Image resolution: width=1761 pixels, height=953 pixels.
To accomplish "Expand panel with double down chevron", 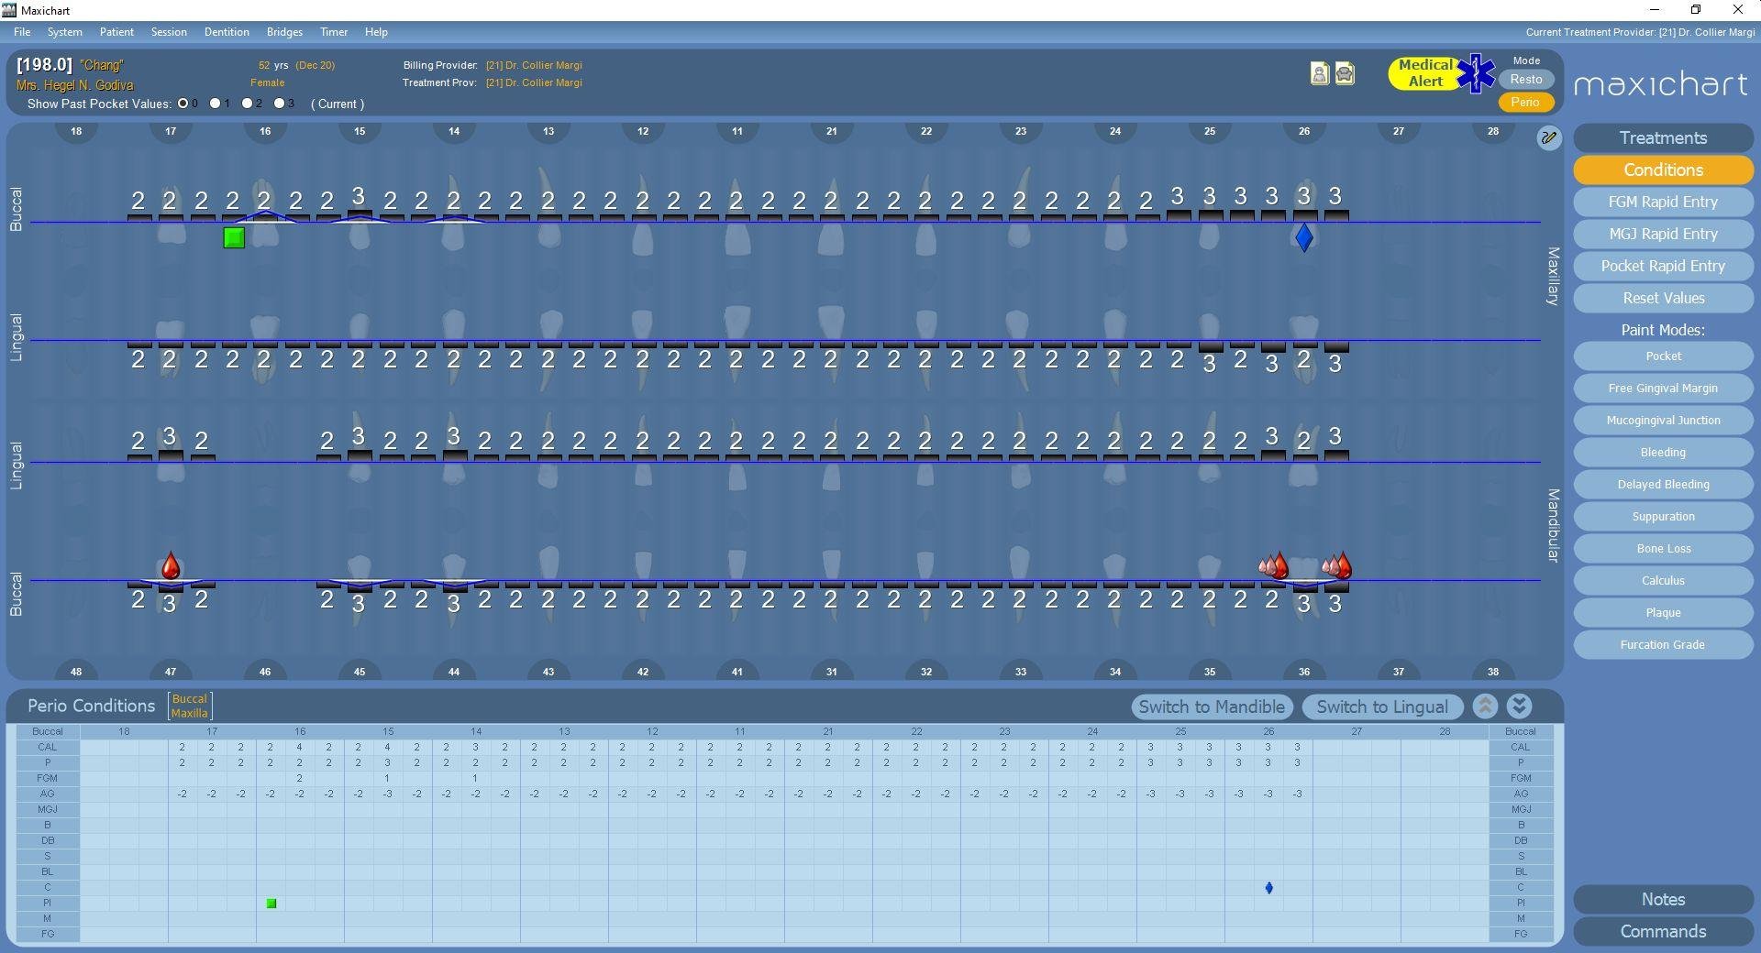I will point(1519,707).
